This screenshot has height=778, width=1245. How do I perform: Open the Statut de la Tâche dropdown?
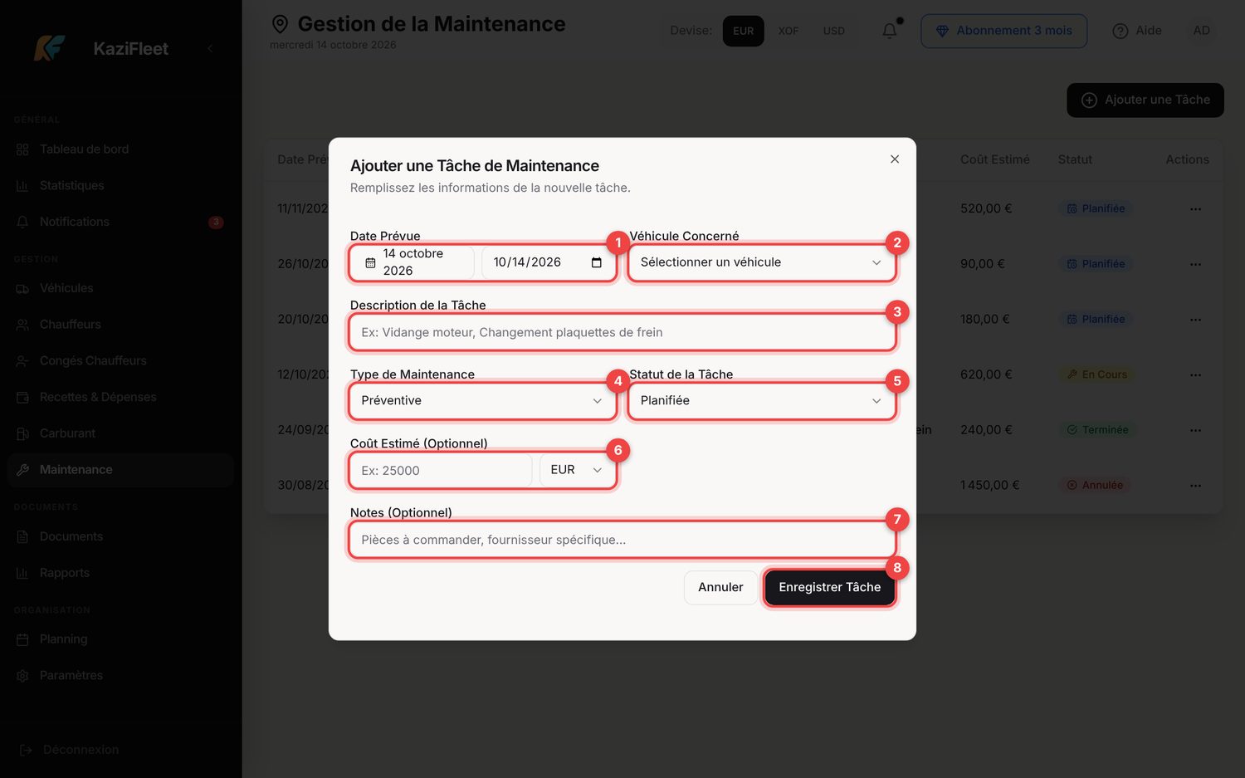point(761,401)
